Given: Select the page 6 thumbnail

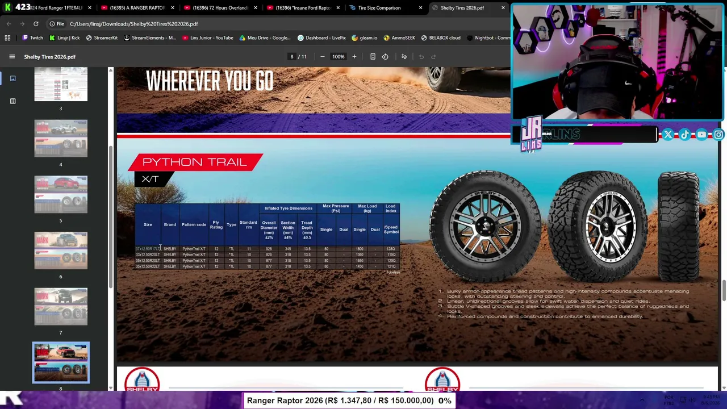Looking at the screenshot, I should 61,251.
